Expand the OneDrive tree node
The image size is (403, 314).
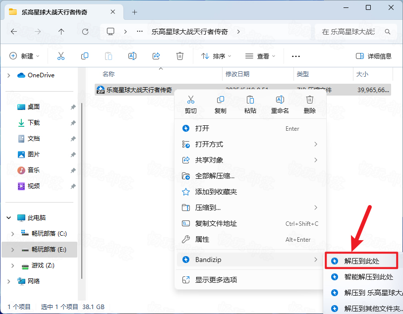[9, 75]
